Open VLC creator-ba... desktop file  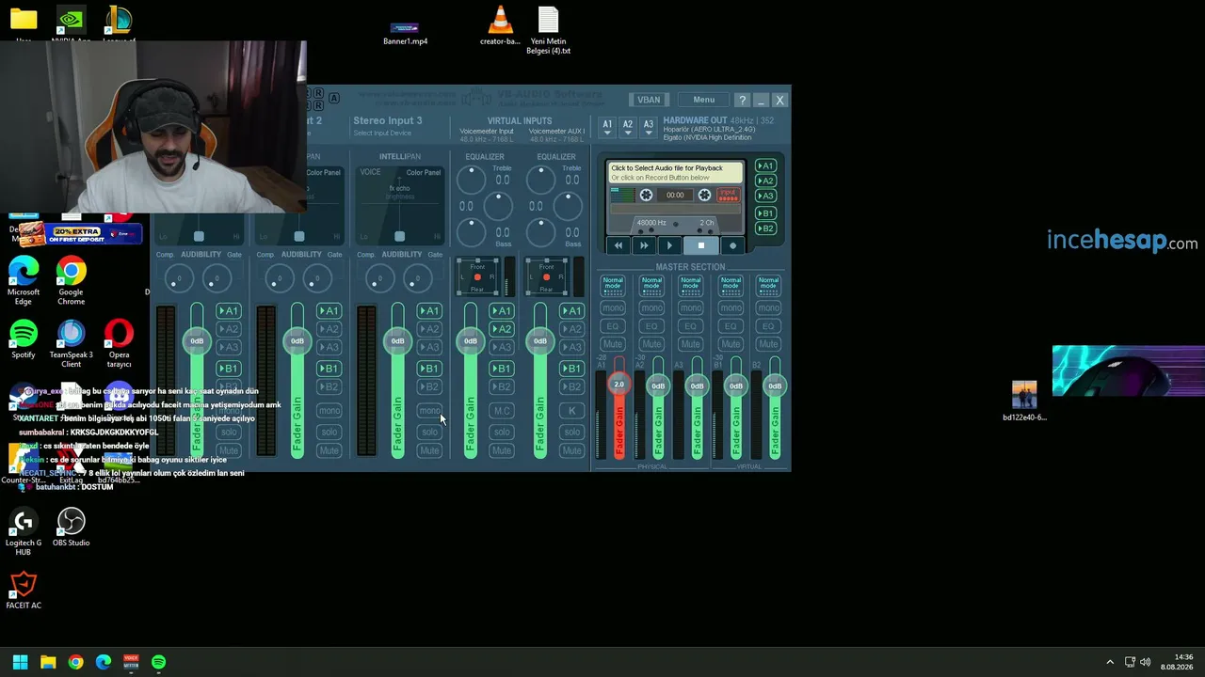(500, 25)
